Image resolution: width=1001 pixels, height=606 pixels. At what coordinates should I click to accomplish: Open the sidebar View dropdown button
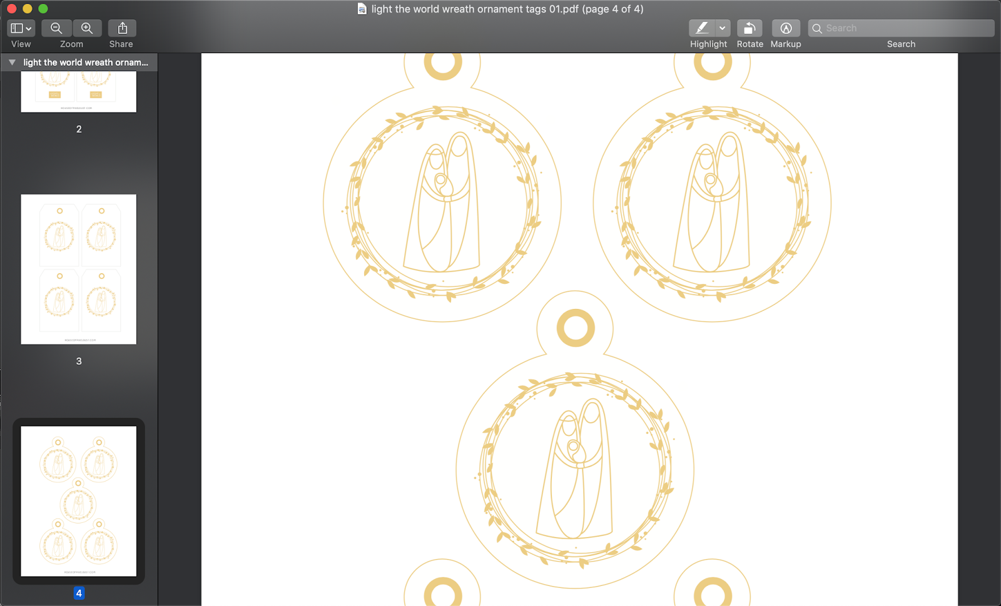click(21, 28)
